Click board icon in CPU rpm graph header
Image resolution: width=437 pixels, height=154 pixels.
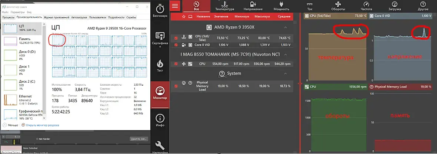coord(307,87)
